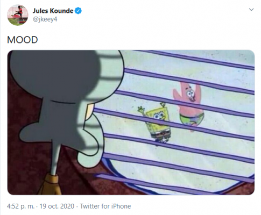The height and width of the screenshot is (215, 261).
Task: Open the Jules Kounde display name
Action: 53,11
